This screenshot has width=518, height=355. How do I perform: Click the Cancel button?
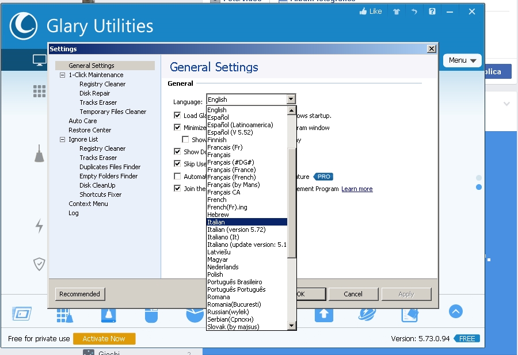[x=353, y=294]
